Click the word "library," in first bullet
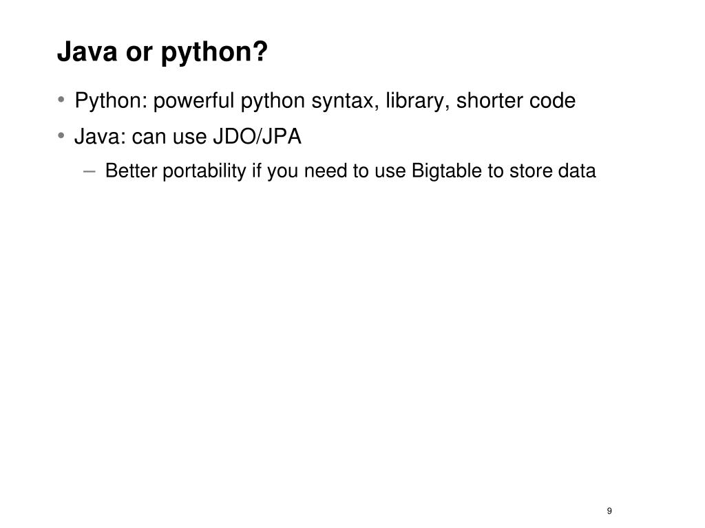705x528 pixels. (x=418, y=100)
